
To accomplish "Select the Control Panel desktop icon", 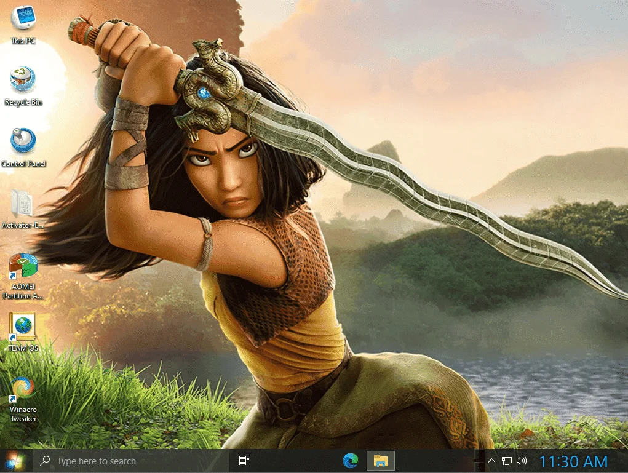I will [23, 148].
